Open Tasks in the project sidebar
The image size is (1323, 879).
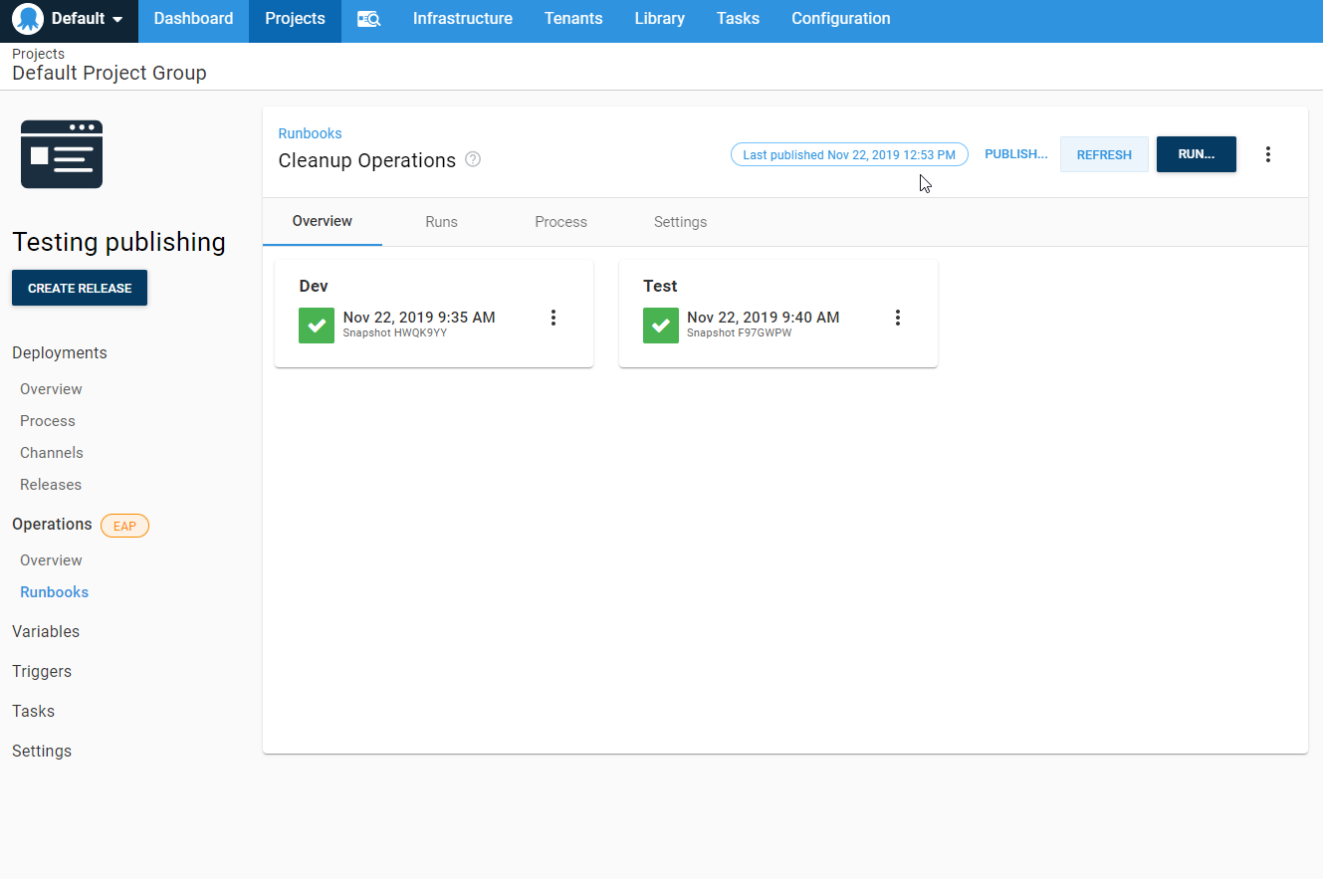pyautogui.click(x=33, y=711)
